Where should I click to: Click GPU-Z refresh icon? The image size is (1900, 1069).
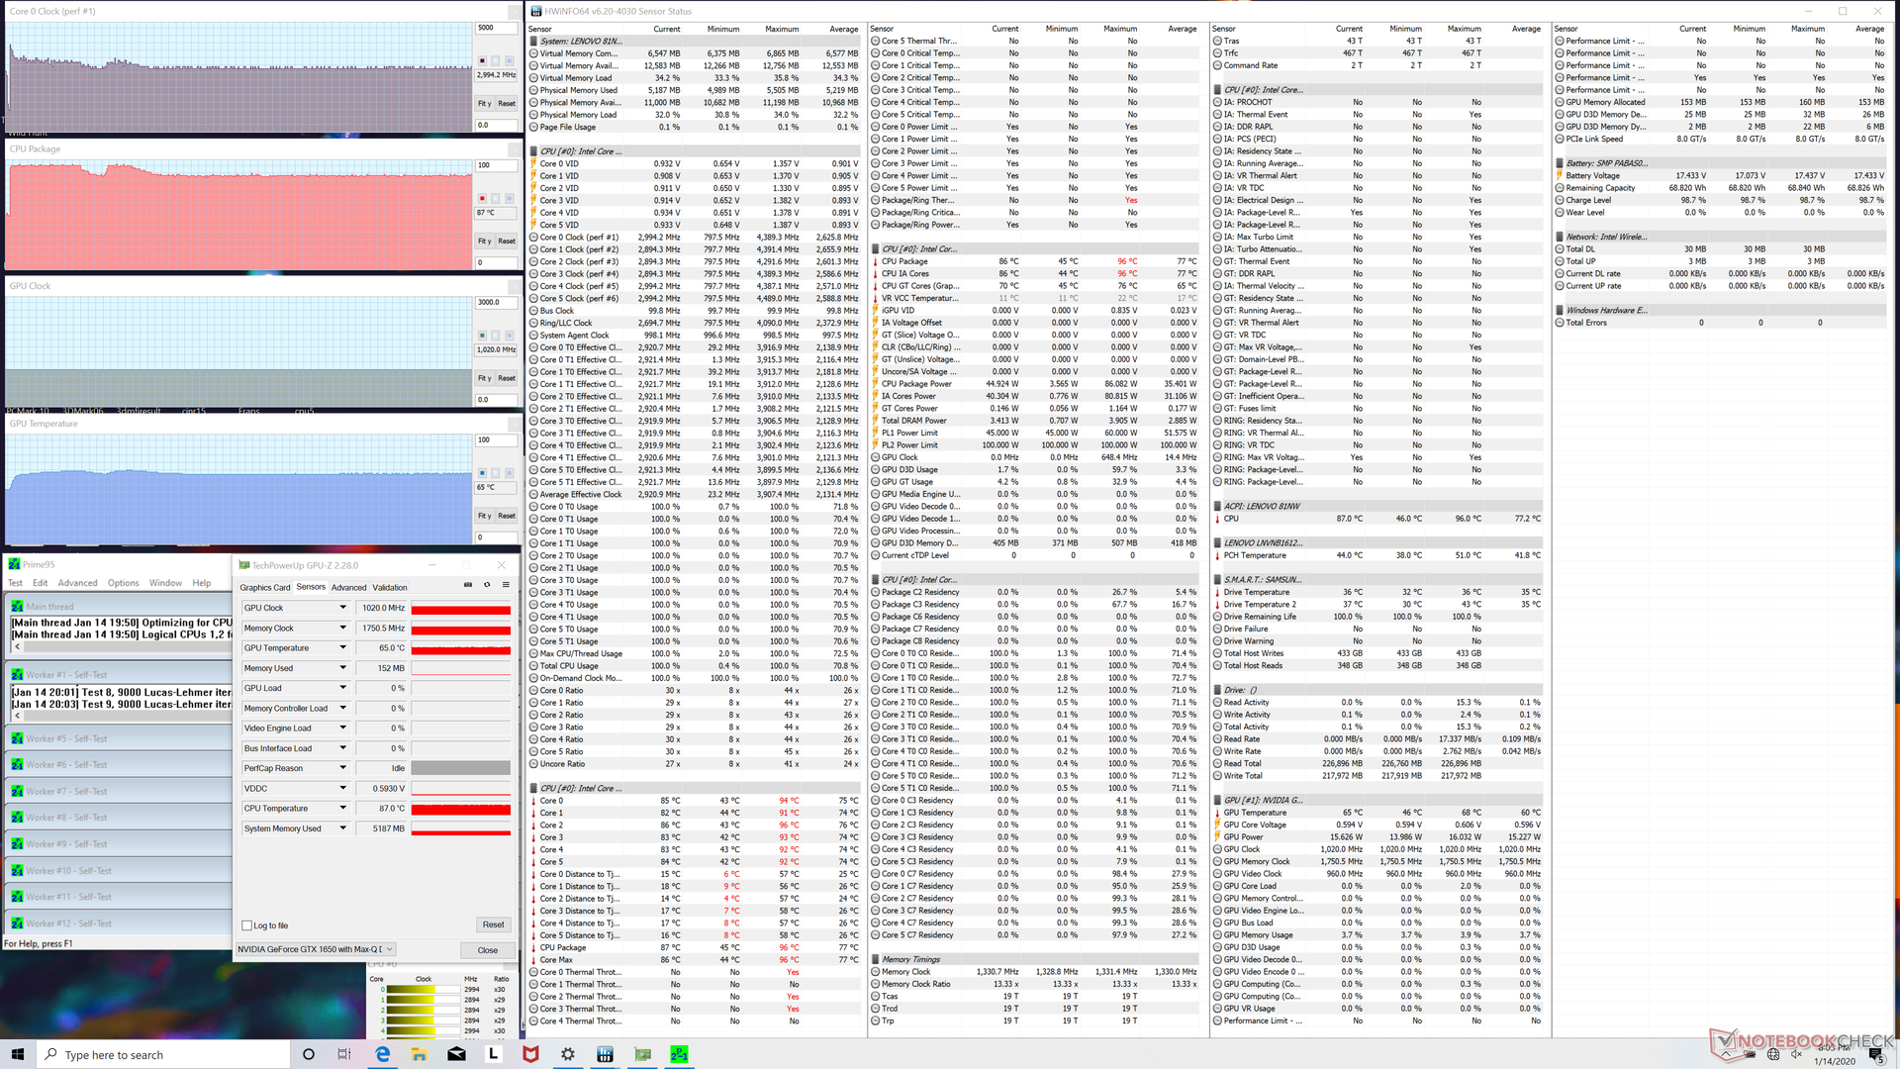487,585
